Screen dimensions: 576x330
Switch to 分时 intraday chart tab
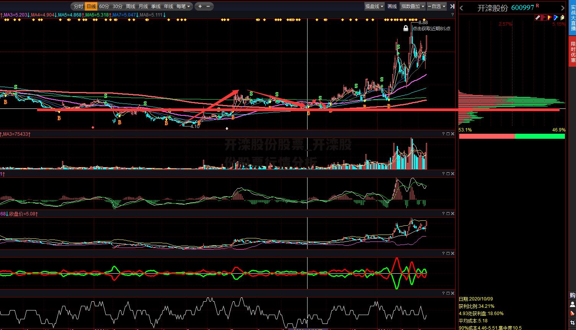tap(78, 6)
